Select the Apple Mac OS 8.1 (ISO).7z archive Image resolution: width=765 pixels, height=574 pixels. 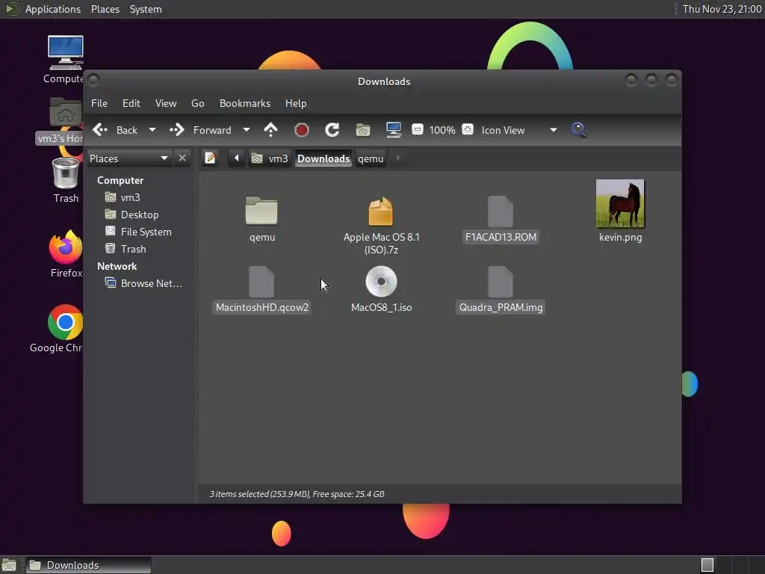click(x=381, y=211)
